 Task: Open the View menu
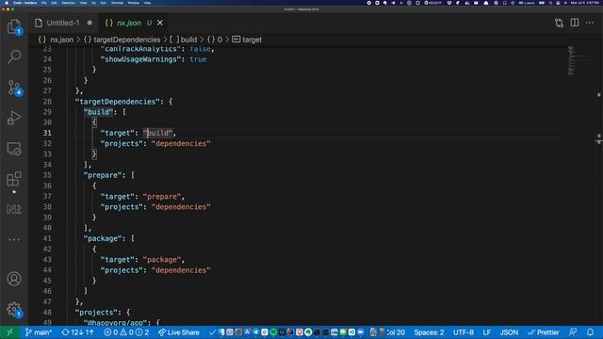pos(84,3)
